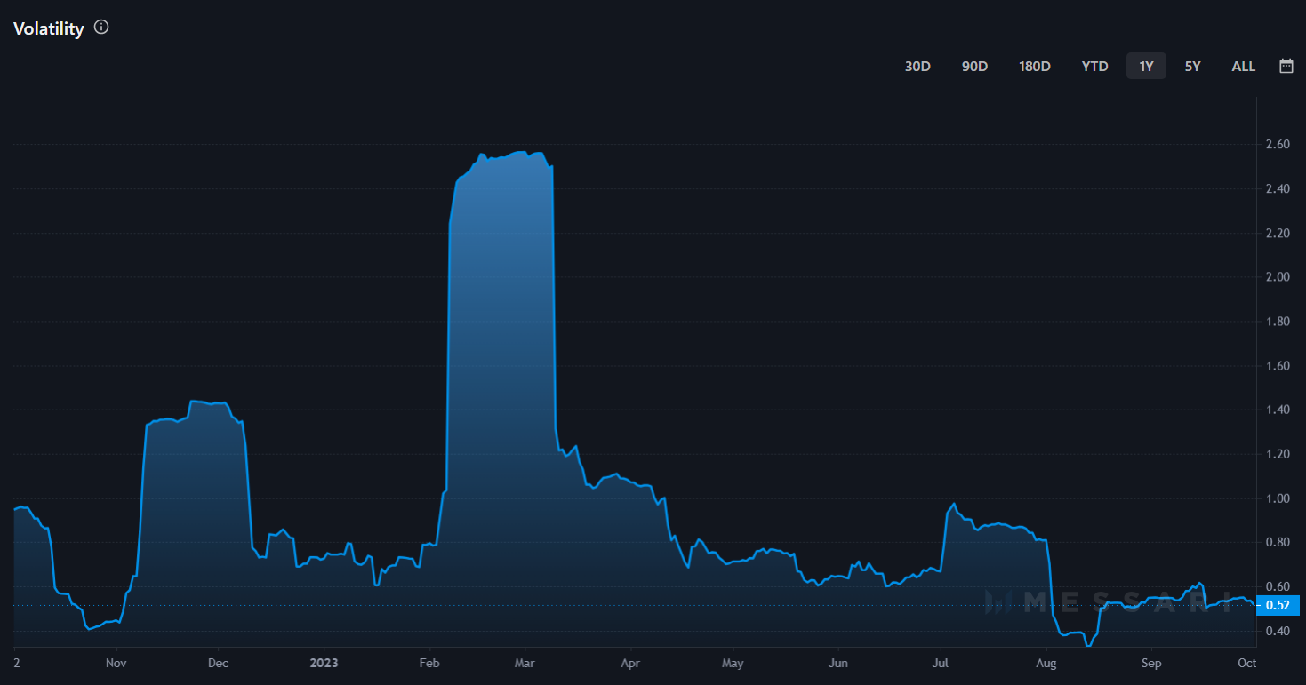Click the Sep x-axis label
Viewport: 1306px width, 685px height.
[1151, 663]
